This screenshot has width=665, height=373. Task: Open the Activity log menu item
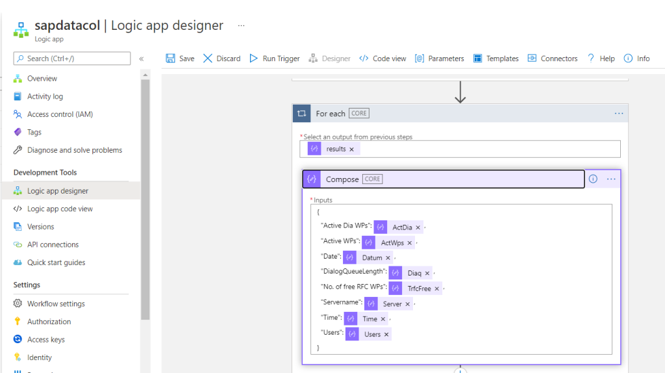[x=45, y=96]
